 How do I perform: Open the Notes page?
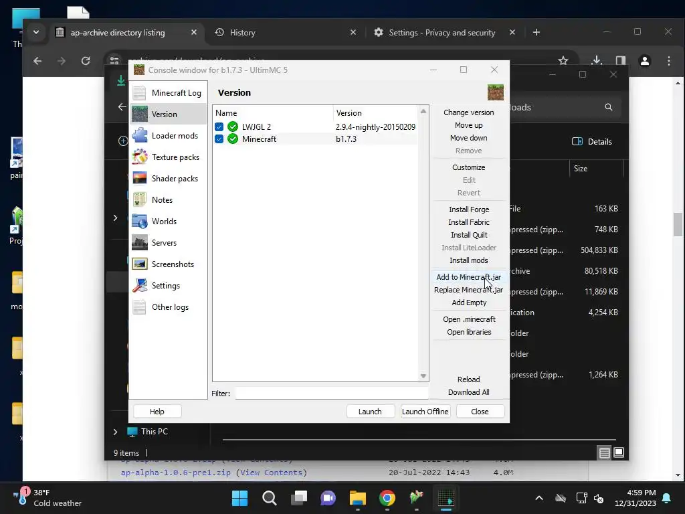coord(168,199)
